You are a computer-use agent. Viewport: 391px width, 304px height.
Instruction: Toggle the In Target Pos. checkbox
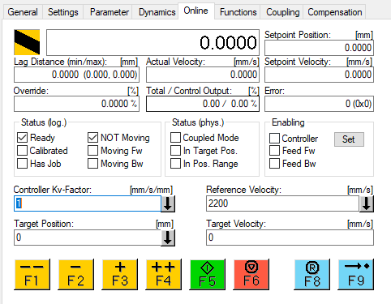[x=175, y=151]
